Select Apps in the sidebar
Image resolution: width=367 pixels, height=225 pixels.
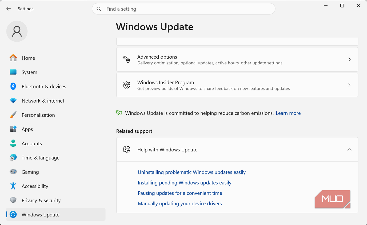click(56, 129)
